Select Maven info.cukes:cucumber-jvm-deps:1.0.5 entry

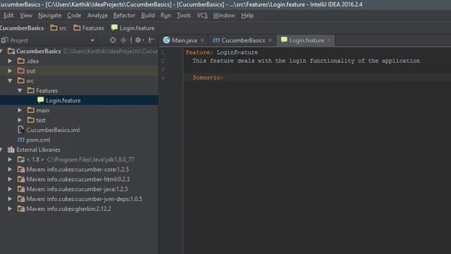coord(85,199)
